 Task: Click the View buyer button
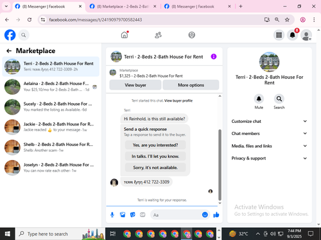coord(135,85)
